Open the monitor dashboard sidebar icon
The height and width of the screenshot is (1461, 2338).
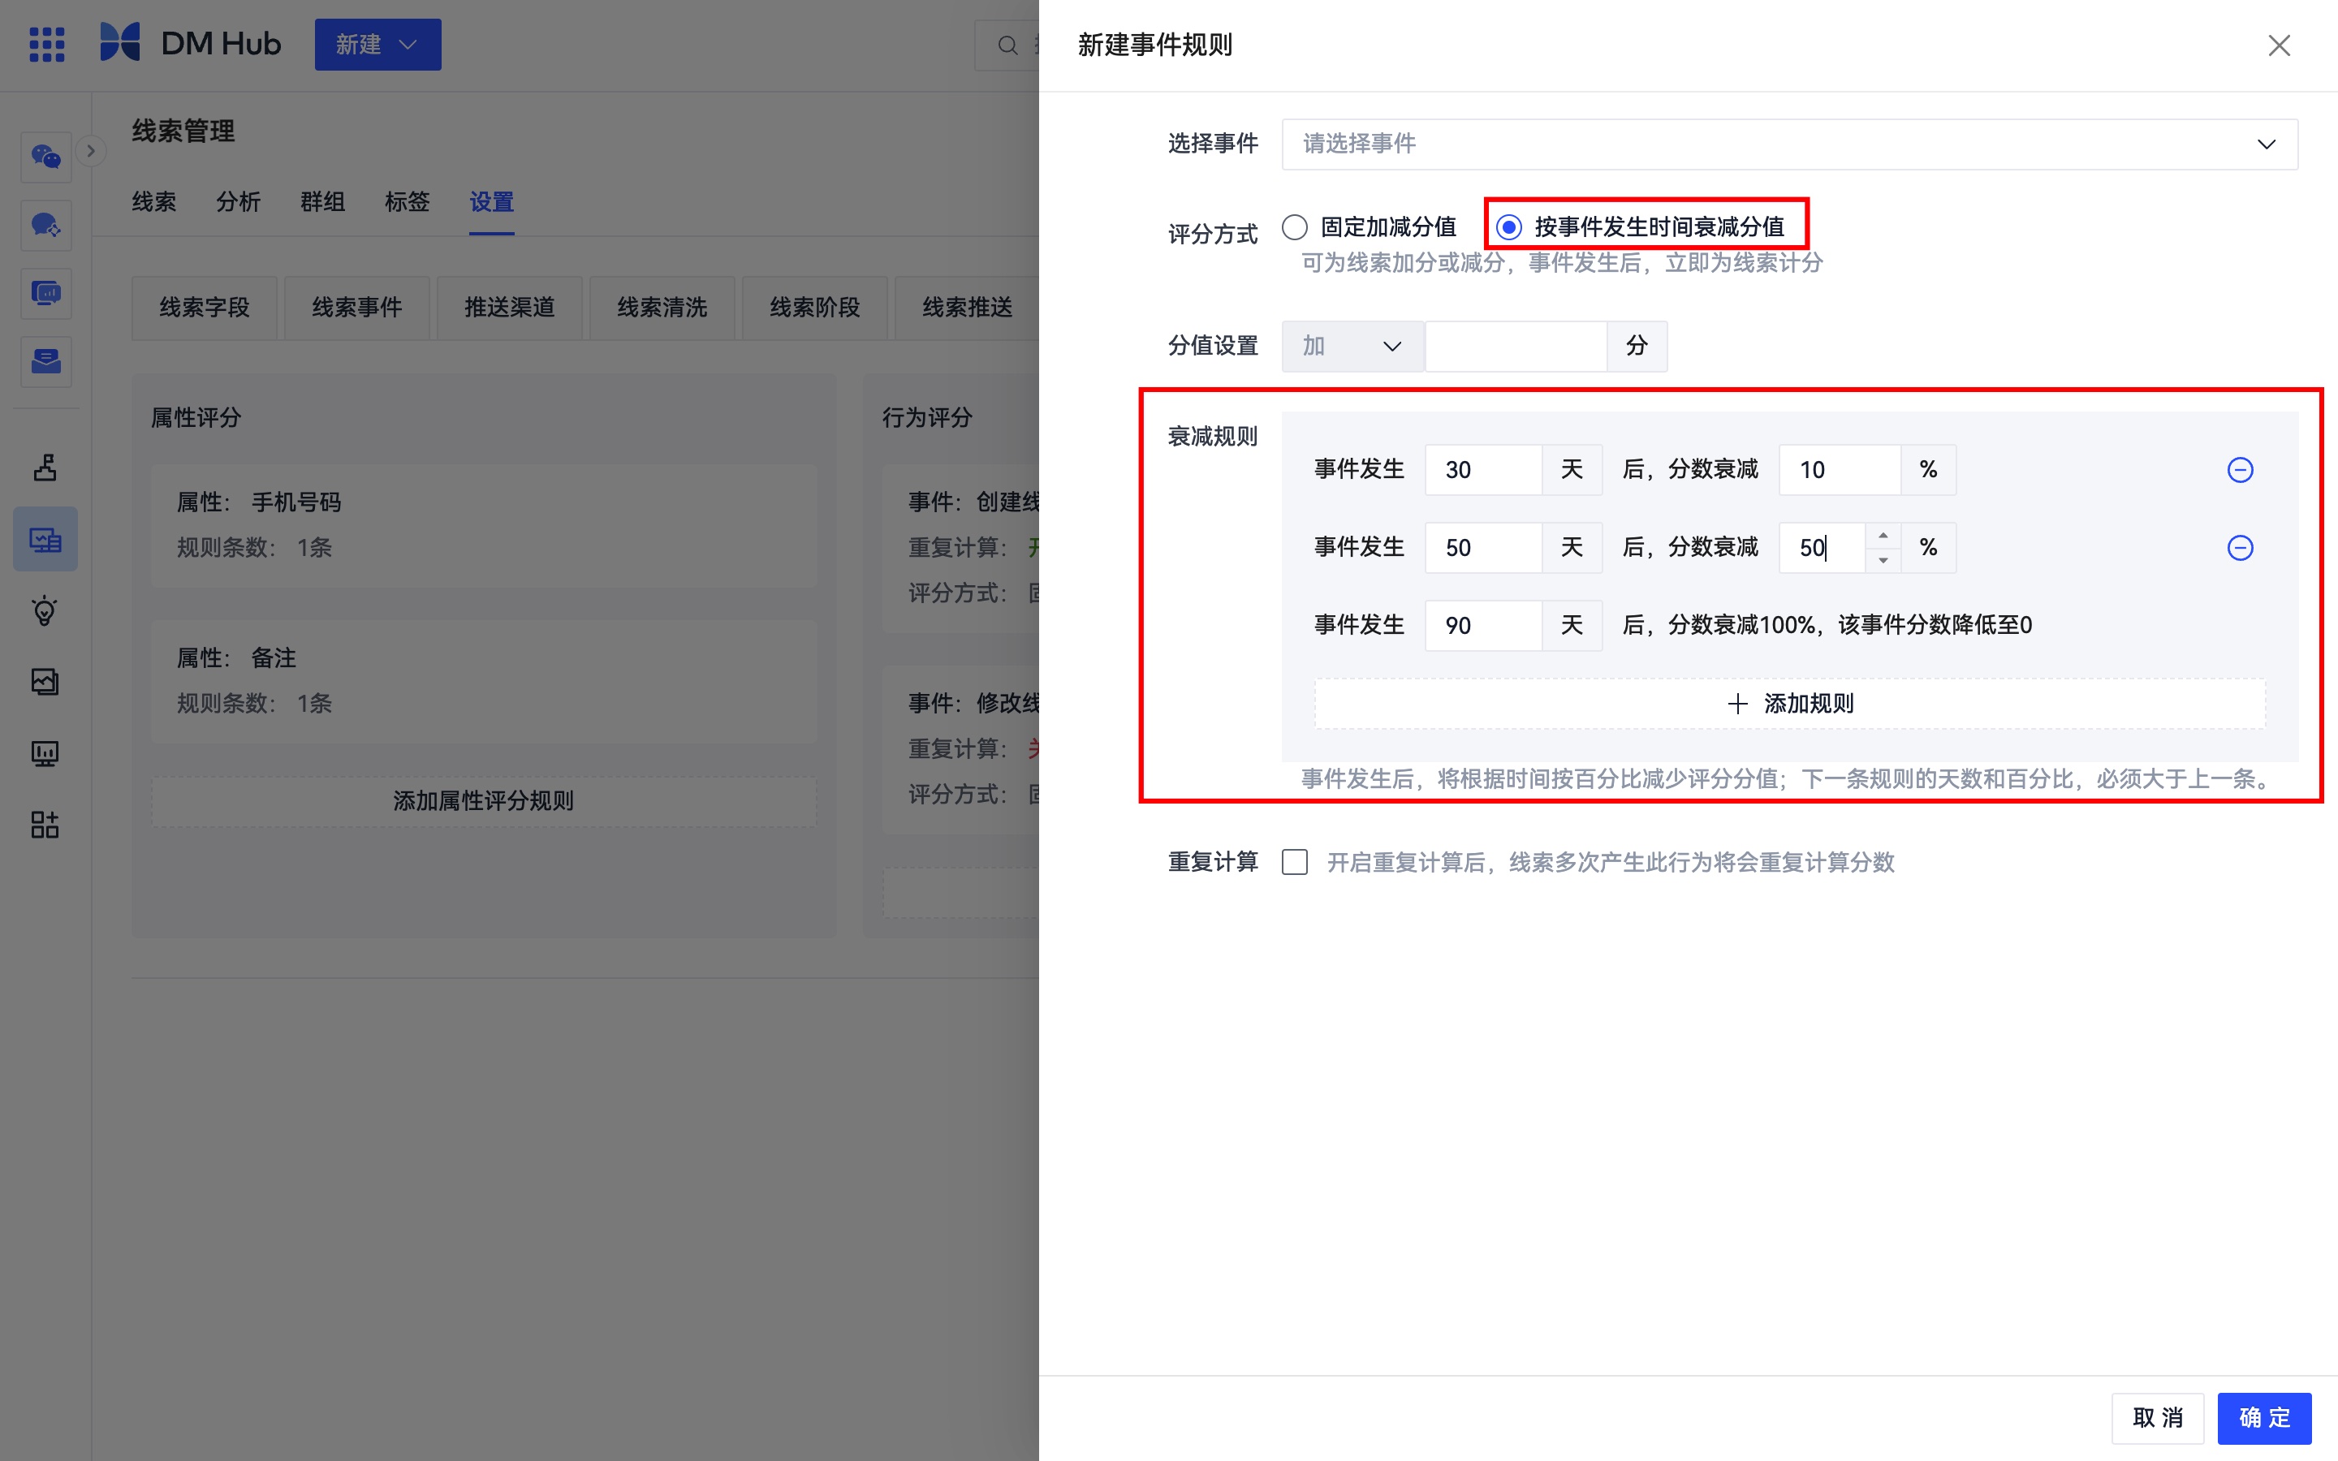[x=45, y=752]
